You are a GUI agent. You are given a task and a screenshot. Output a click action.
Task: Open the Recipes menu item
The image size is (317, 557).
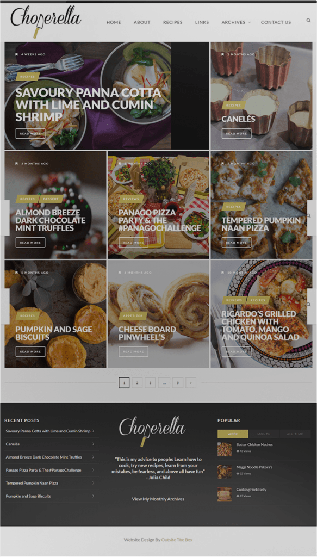[x=172, y=22]
